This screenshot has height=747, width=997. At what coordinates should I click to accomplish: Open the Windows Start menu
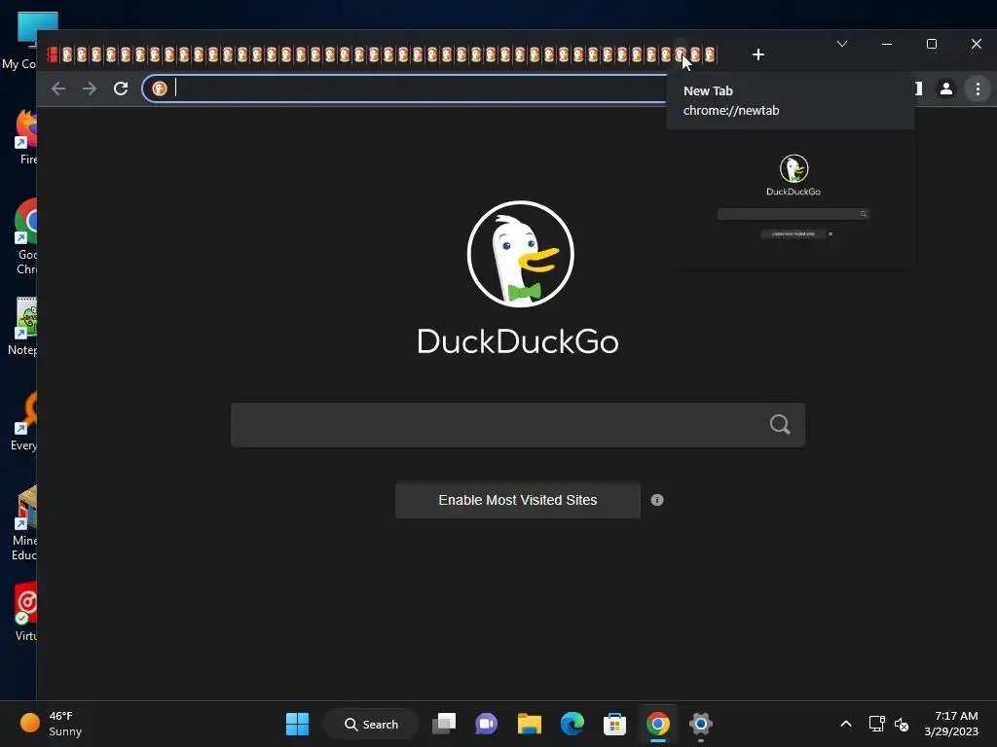click(297, 724)
